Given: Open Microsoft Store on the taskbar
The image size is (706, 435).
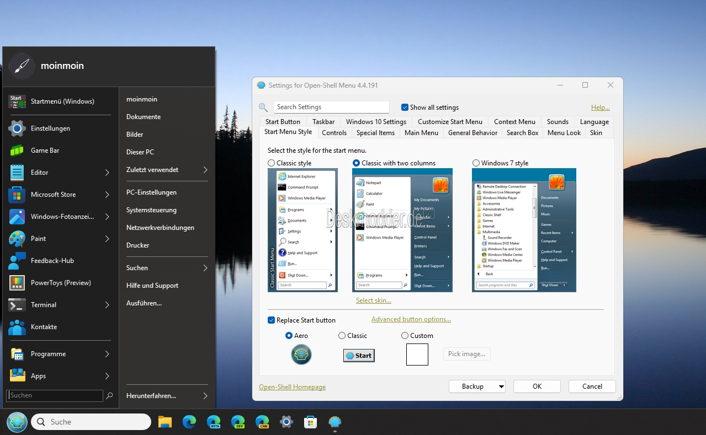Looking at the screenshot, I should coord(311,422).
